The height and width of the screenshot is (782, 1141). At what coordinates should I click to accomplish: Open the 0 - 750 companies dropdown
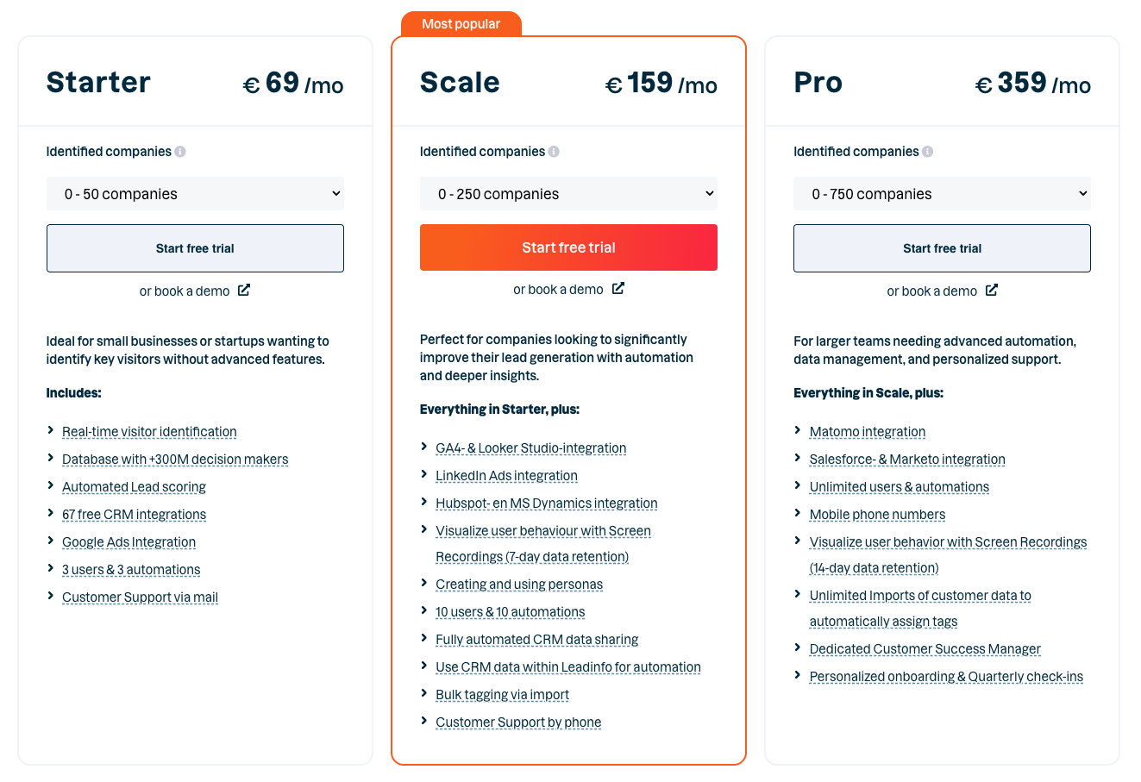coord(942,194)
